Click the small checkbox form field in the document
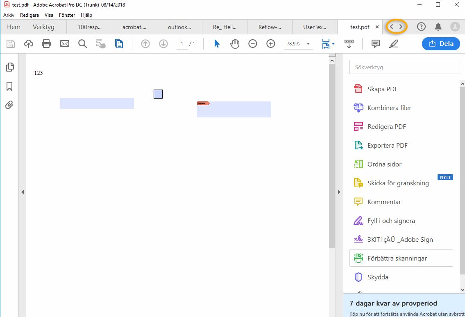Image resolution: width=465 pixels, height=317 pixels. 158,94
